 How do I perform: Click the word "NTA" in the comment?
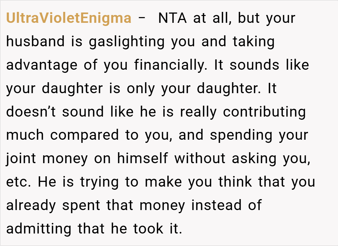point(173,18)
